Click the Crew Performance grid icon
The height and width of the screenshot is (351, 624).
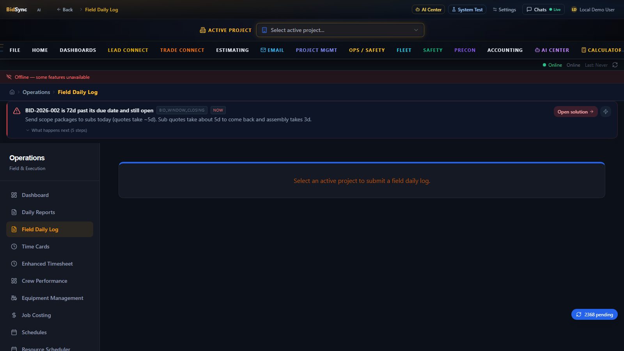14,281
